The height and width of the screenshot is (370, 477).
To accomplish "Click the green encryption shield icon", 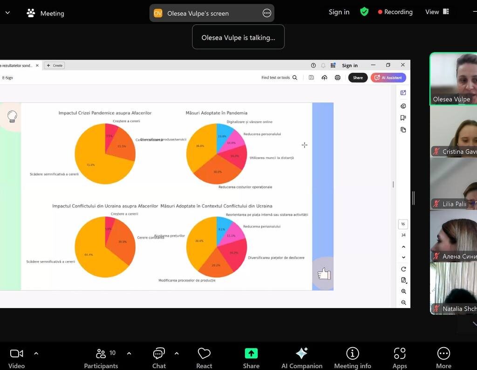I will point(364,12).
